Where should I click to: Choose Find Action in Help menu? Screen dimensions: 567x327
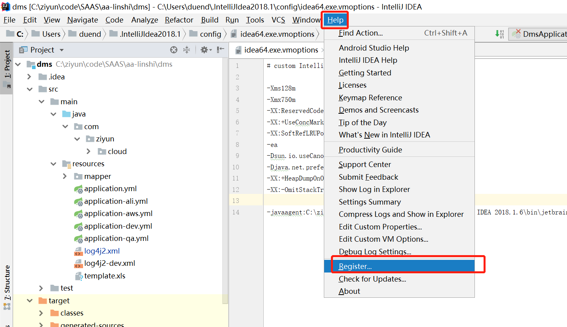pos(399,33)
